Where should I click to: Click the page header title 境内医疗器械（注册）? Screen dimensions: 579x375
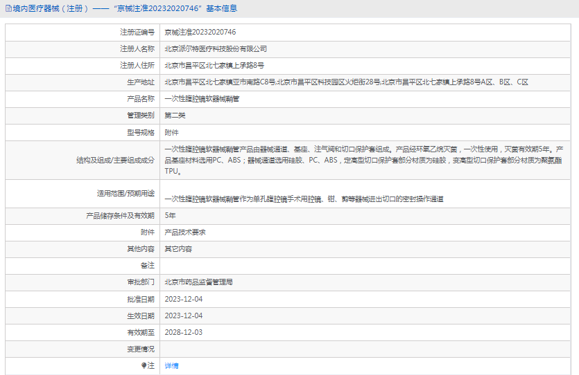pos(51,8)
